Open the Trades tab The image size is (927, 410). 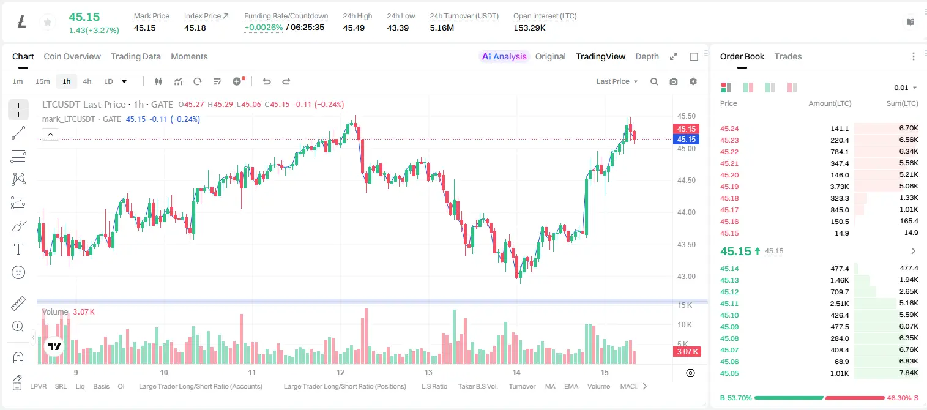click(x=788, y=56)
